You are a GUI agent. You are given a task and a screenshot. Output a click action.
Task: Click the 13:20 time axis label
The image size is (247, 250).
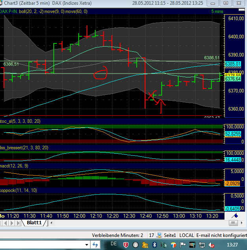[x=212, y=216]
